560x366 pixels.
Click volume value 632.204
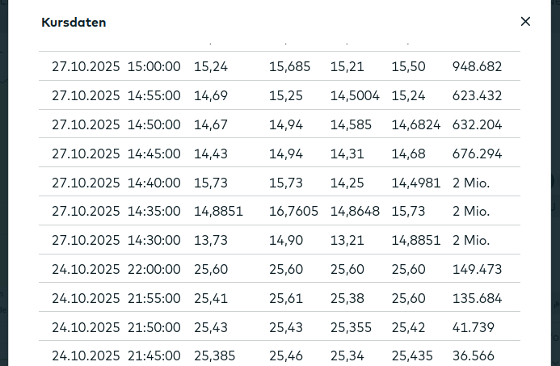point(477,124)
